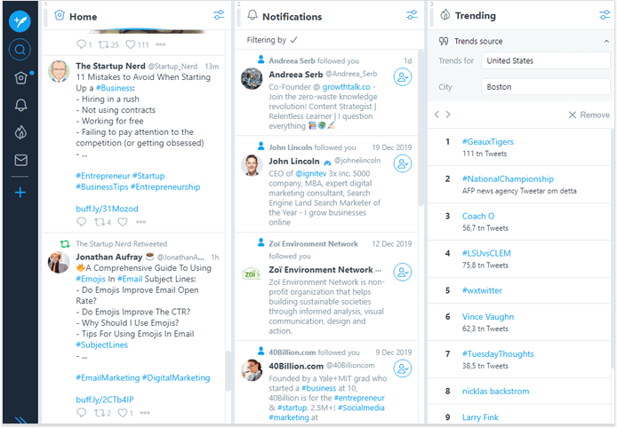This screenshot has height=428, width=617.
Task: Open the Filtering by checkmark option
Action: coord(294,40)
